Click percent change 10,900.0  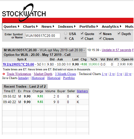click(94, 64)
